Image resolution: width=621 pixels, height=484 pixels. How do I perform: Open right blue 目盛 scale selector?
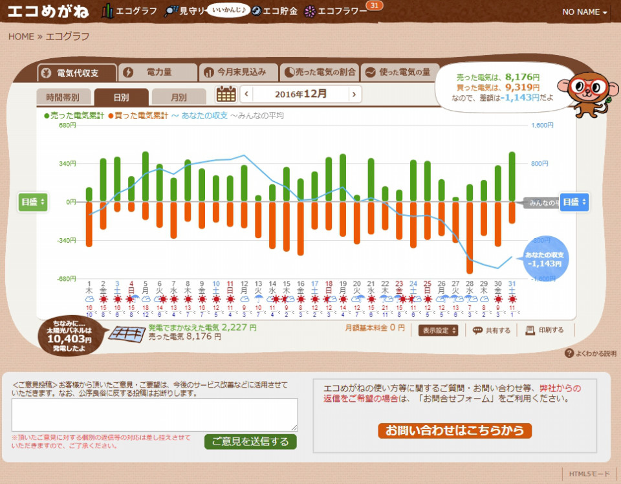click(574, 202)
